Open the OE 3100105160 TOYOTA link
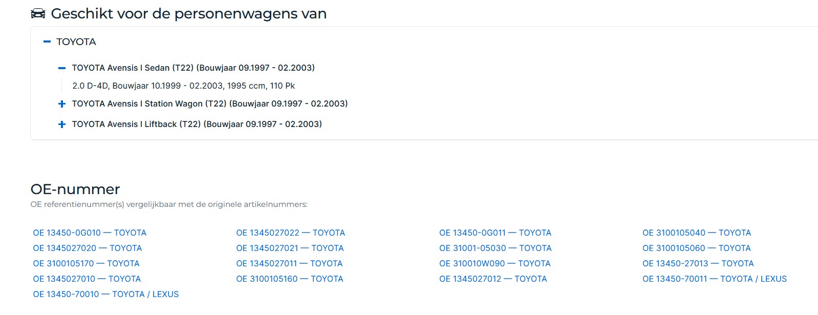818x315 pixels. click(x=290, y=279)
